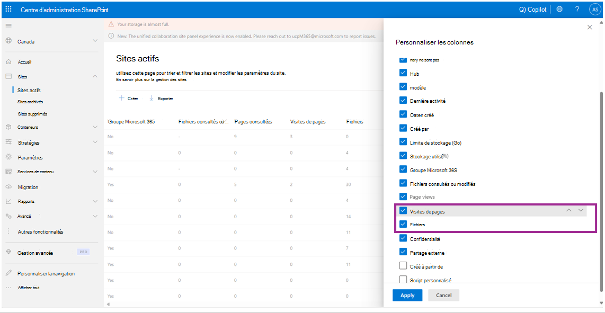Uncheck the Page views checkbox
605x313 pixels.
[x=403, y=196]
